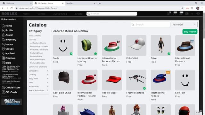
Task: Open the Robux icon in top bar
Action: [x=187, y=13]
